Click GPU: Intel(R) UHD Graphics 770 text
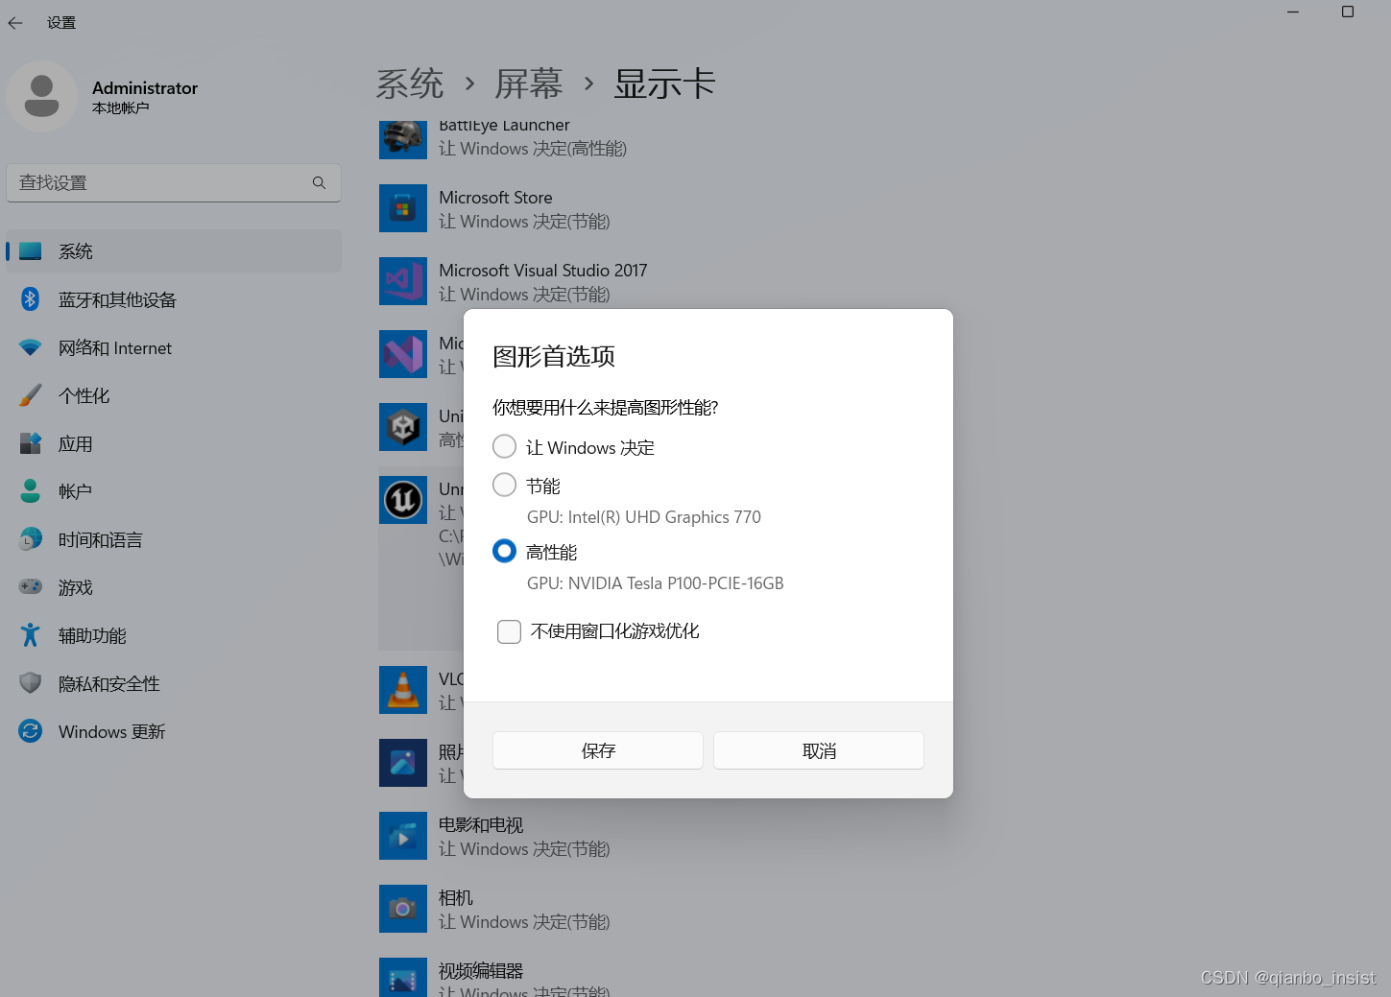This screenshot has width=1391, height=997. (643, 517)
